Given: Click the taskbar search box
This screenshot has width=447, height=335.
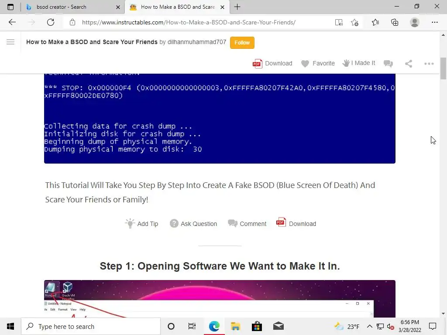Looking at the screenshot, I should tap(91, 326).
